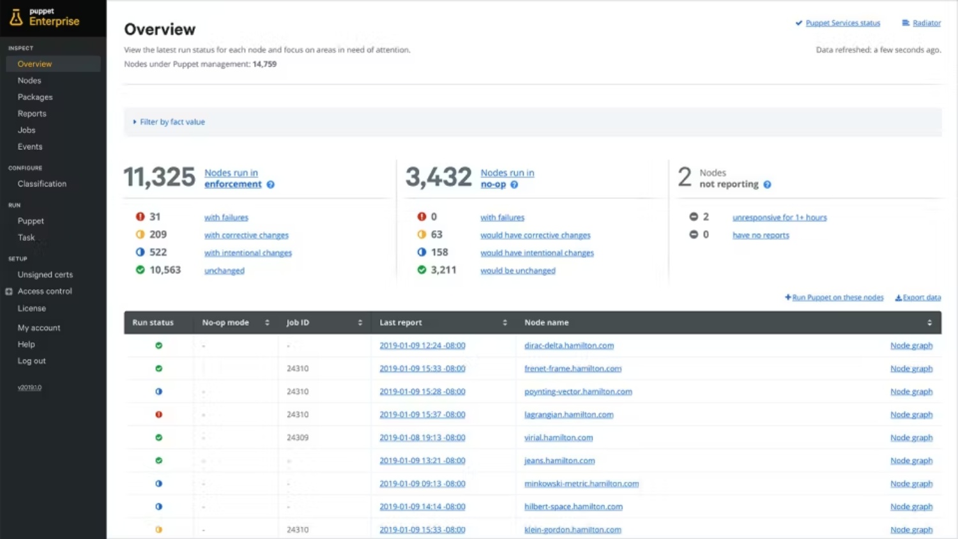
Task: Open the with failures link
Action: (225, 217)
